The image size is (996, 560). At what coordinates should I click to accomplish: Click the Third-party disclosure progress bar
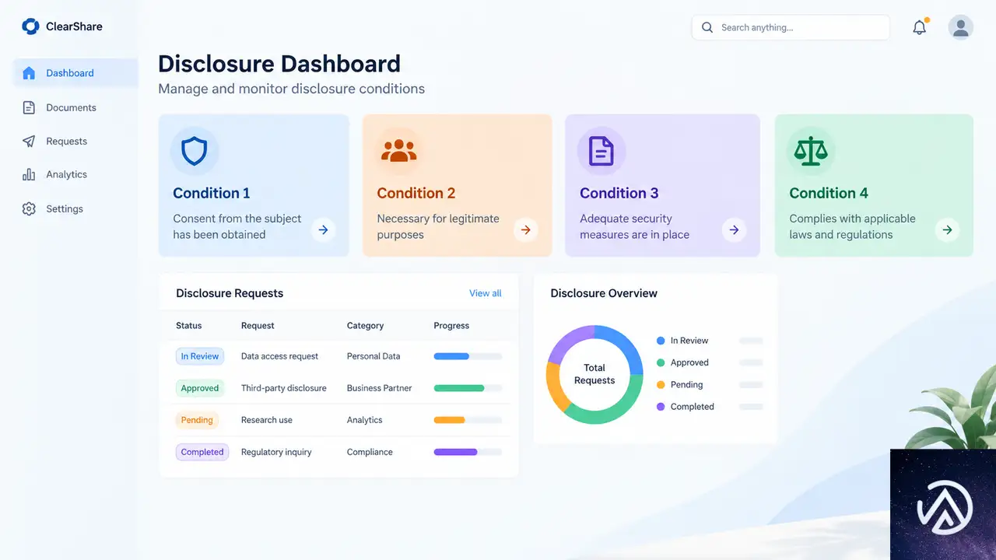pos(468,388)
